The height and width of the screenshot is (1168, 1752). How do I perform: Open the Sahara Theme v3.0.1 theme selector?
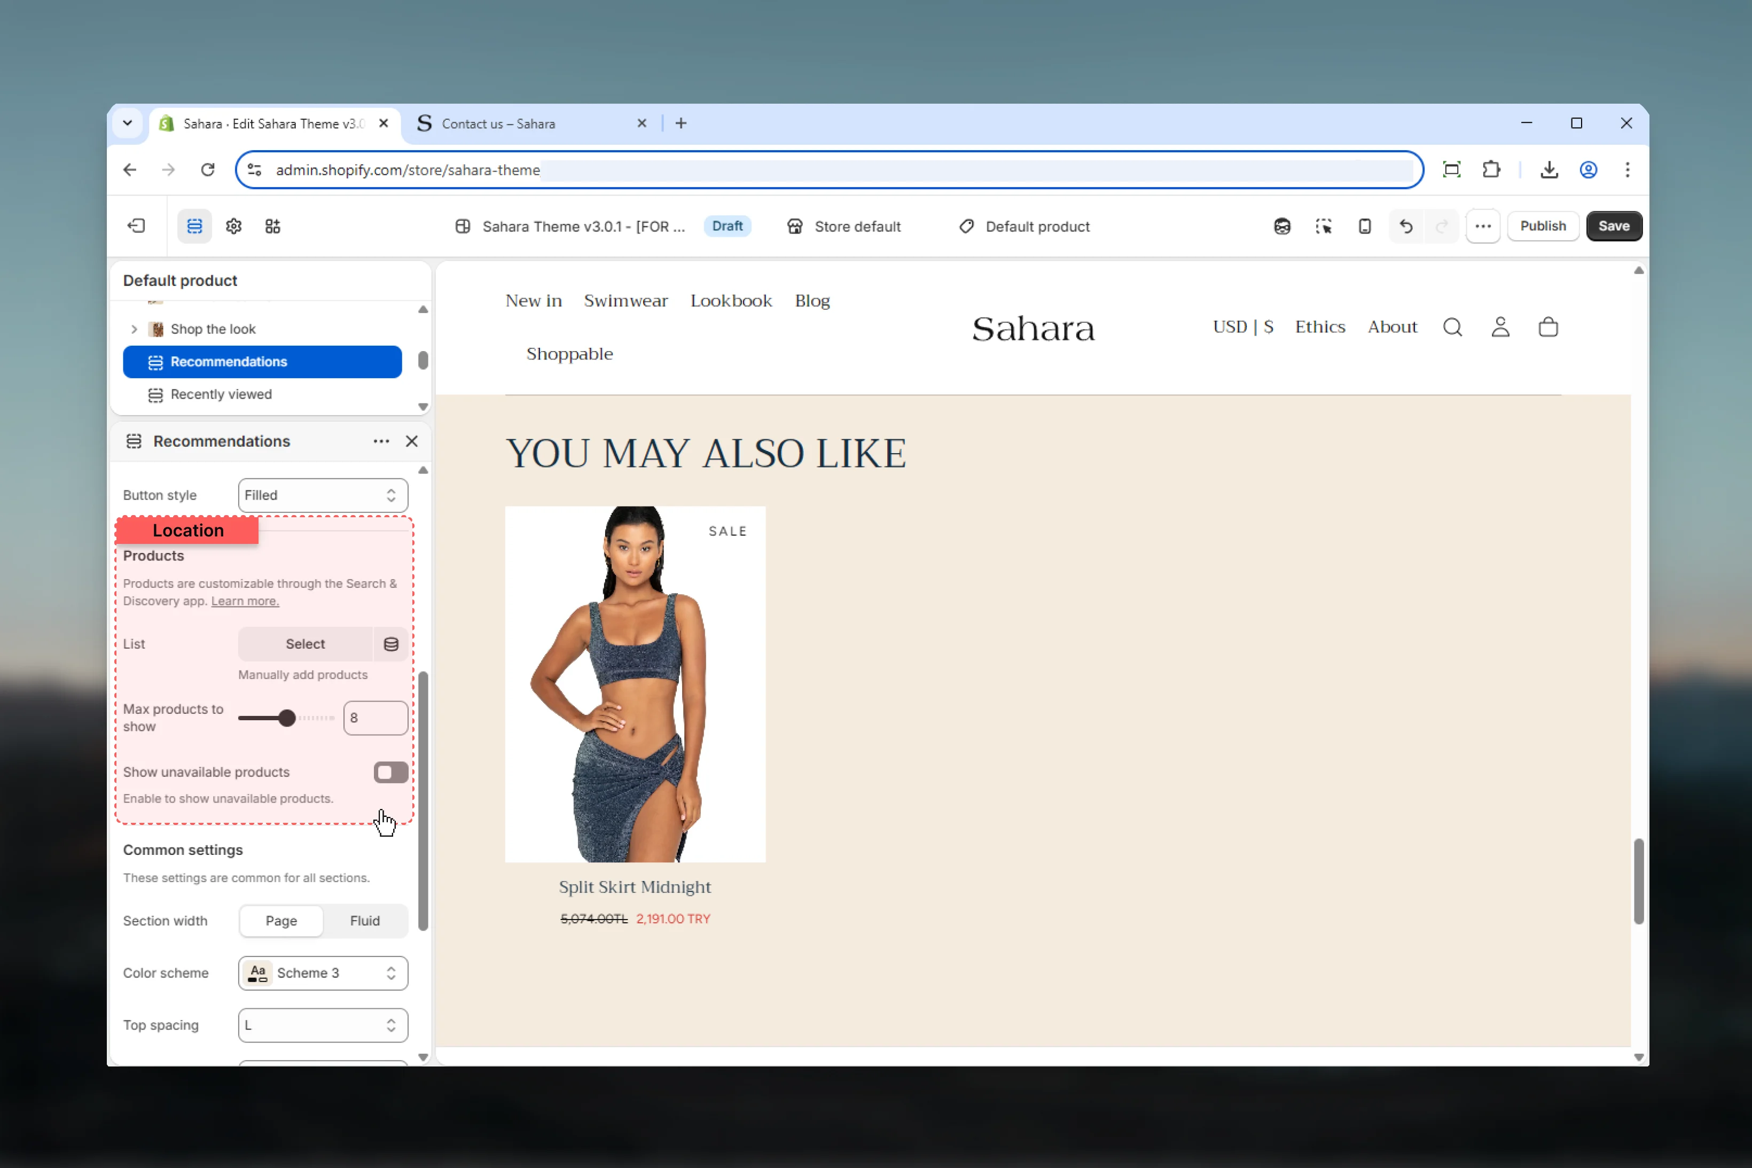pyautogui.click(x=569, y=227)
